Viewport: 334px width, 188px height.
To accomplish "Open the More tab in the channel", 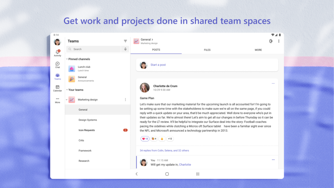I will click(x=258, y=50).
